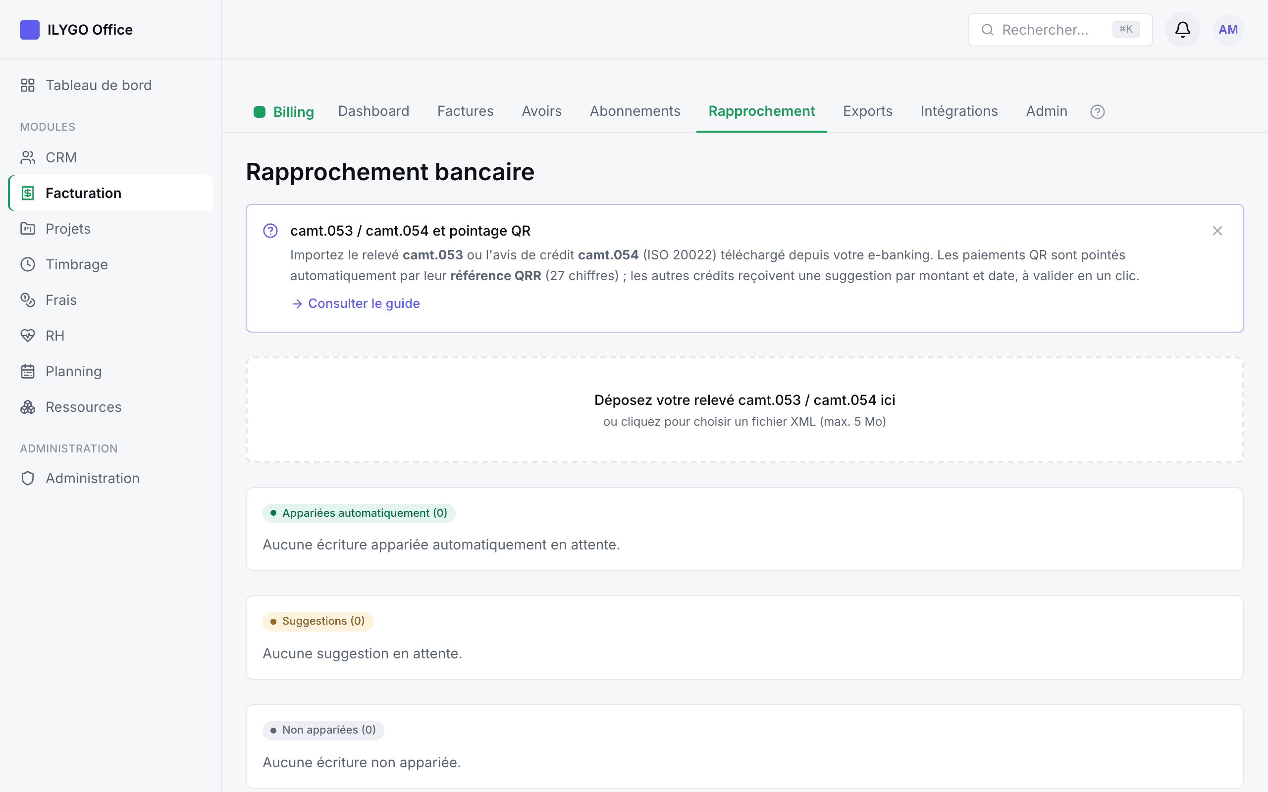
Task: Navigate to RH module
Action: tap(110, 336)
